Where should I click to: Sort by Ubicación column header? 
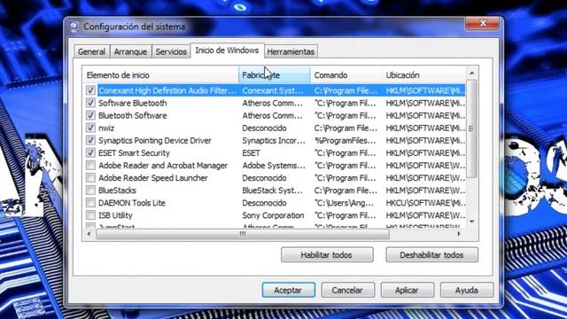click(423, 74)
